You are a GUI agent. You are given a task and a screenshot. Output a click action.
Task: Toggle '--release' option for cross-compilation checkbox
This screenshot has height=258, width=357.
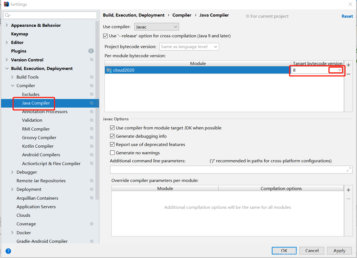[105, 36]
